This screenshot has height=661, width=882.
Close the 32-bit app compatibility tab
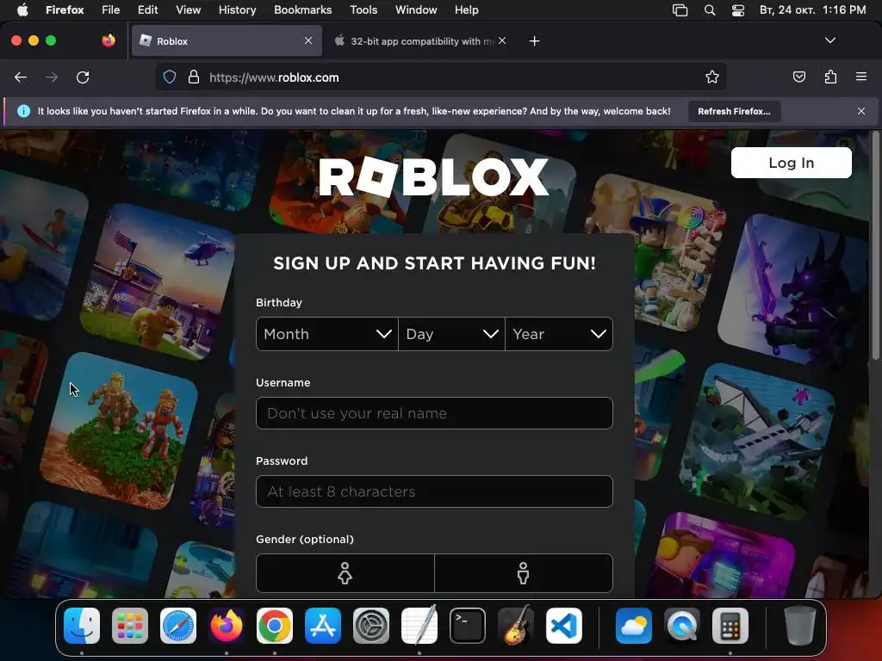502,40
